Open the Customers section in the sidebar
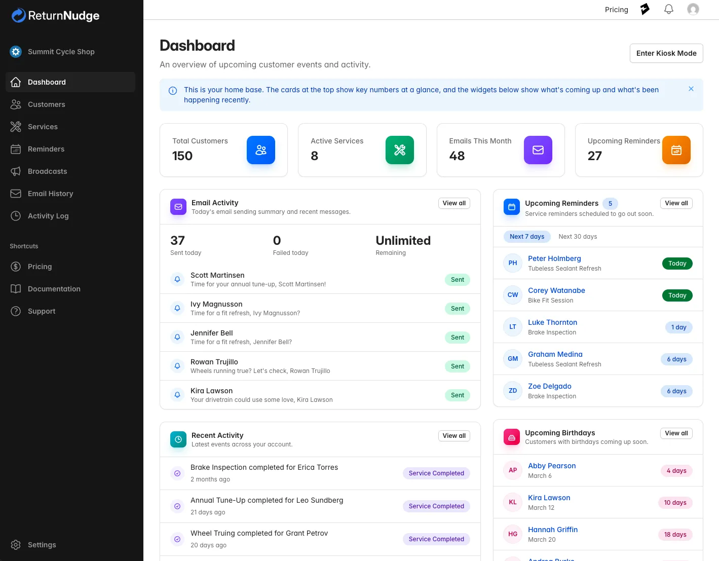 pyautogui.click(x=46, y=104)
